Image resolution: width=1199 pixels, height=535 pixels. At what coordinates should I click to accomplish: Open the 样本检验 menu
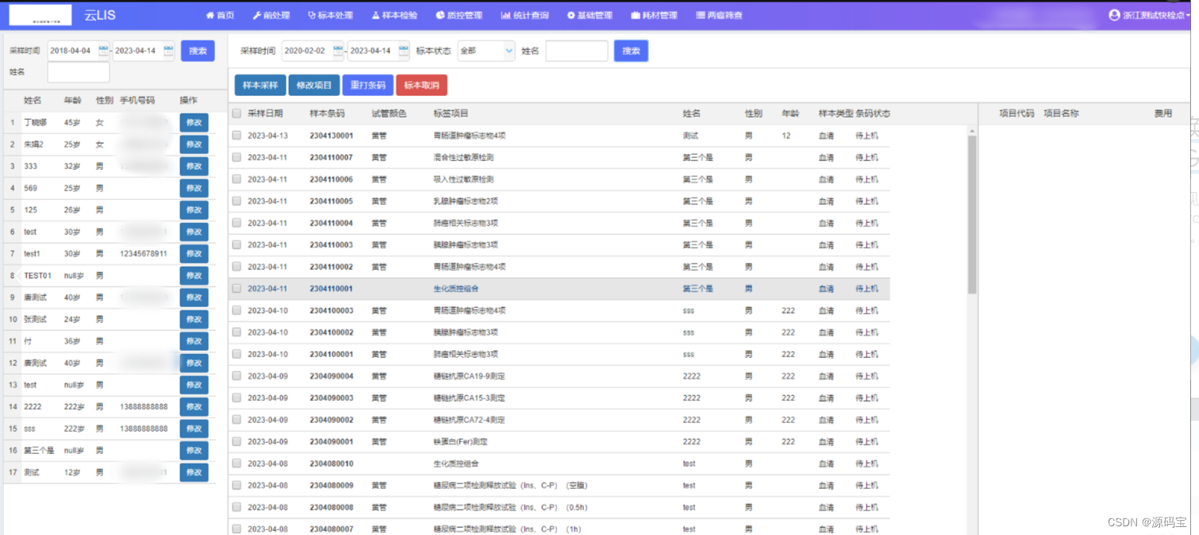pos(394,14)
